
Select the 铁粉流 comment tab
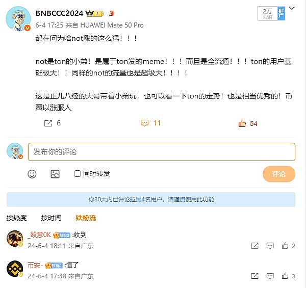pos(86,218)
